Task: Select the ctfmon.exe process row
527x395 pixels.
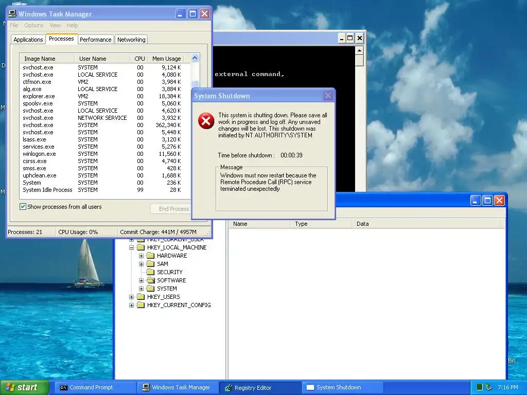Action: tap(105, 82)
